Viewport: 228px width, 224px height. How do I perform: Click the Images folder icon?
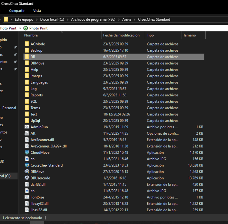coord(27,76)
